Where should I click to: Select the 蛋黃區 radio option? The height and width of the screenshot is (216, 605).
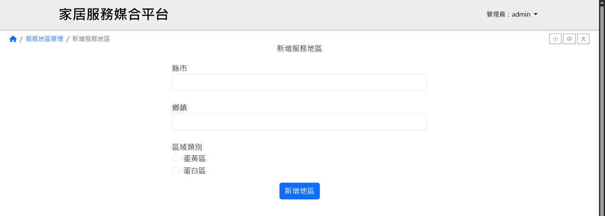(176, 158)
